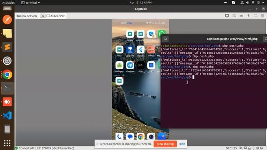Image resolution: width=267 pixels, height=150 pixels.
Task: Open the blue folder app in phone dock
Action: pos(161,136)
